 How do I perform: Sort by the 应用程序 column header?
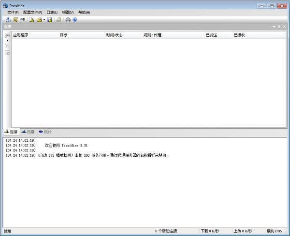[35, 35]
